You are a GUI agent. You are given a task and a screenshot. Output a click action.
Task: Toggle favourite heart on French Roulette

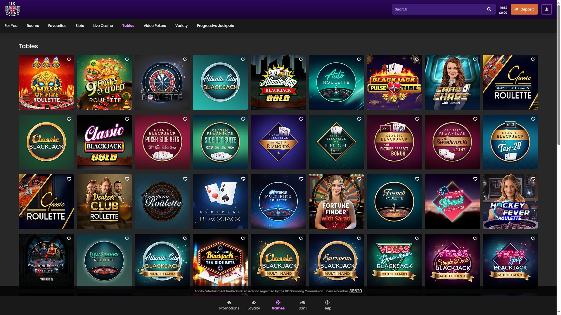click(x=417, y=179)
